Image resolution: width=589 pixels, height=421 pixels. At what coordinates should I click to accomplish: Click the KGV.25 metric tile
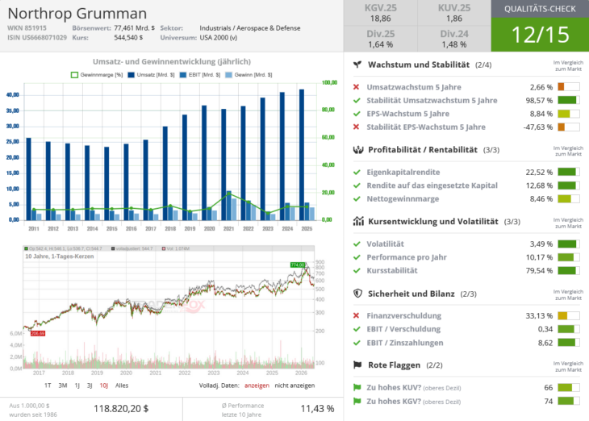pos(381,13)
